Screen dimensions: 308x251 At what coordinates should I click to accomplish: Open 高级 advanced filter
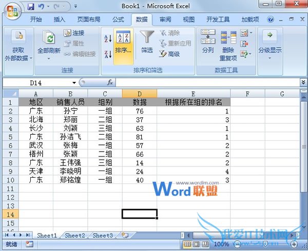tap(169, 54)
